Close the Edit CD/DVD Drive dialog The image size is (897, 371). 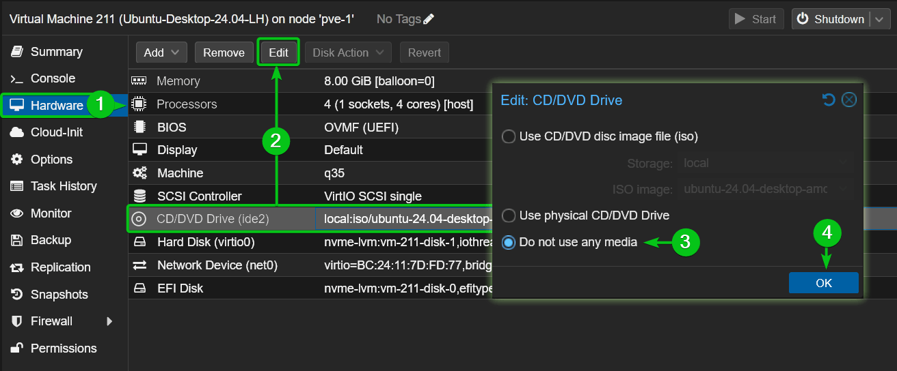tap(849, 100)
